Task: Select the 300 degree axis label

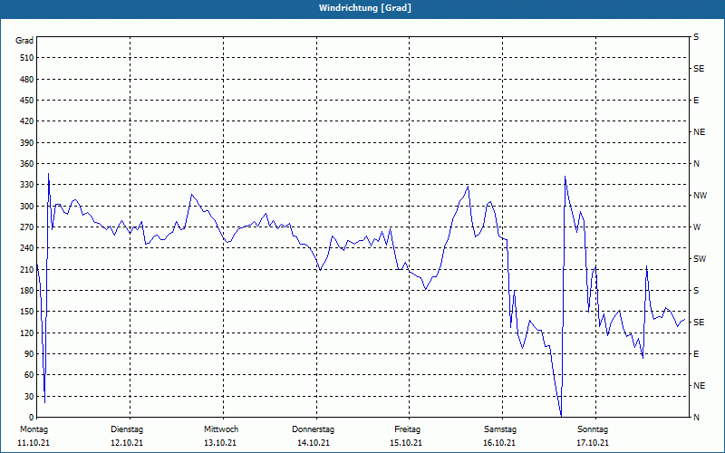Action: click(26, 207)
